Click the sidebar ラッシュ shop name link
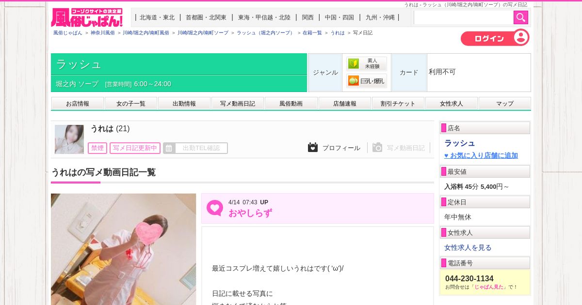 460,143
